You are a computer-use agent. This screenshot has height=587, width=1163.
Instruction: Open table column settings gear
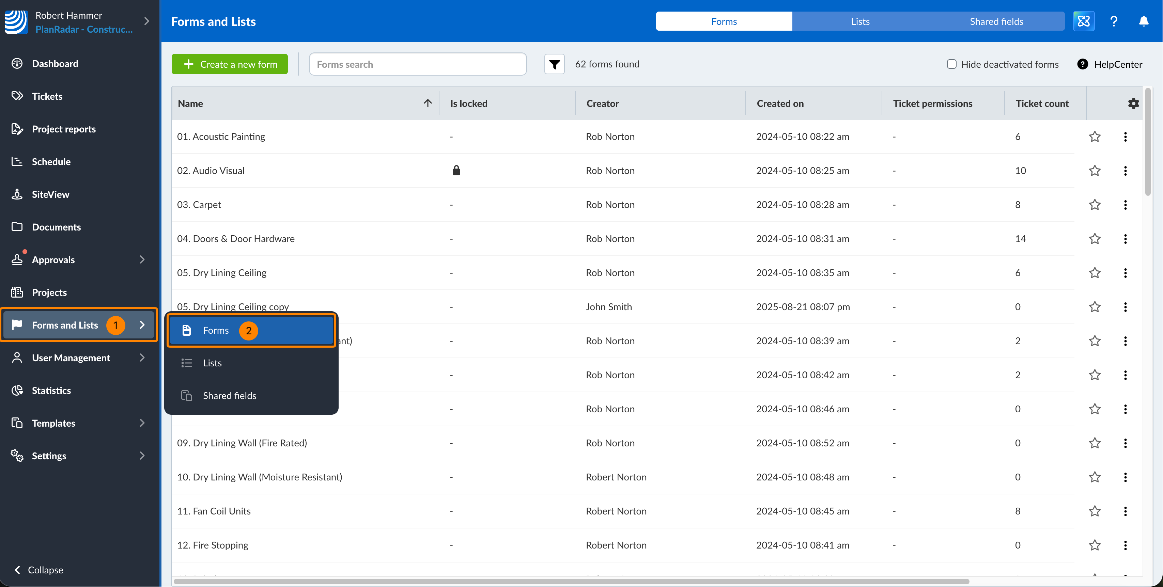(x=1133, y=103)
